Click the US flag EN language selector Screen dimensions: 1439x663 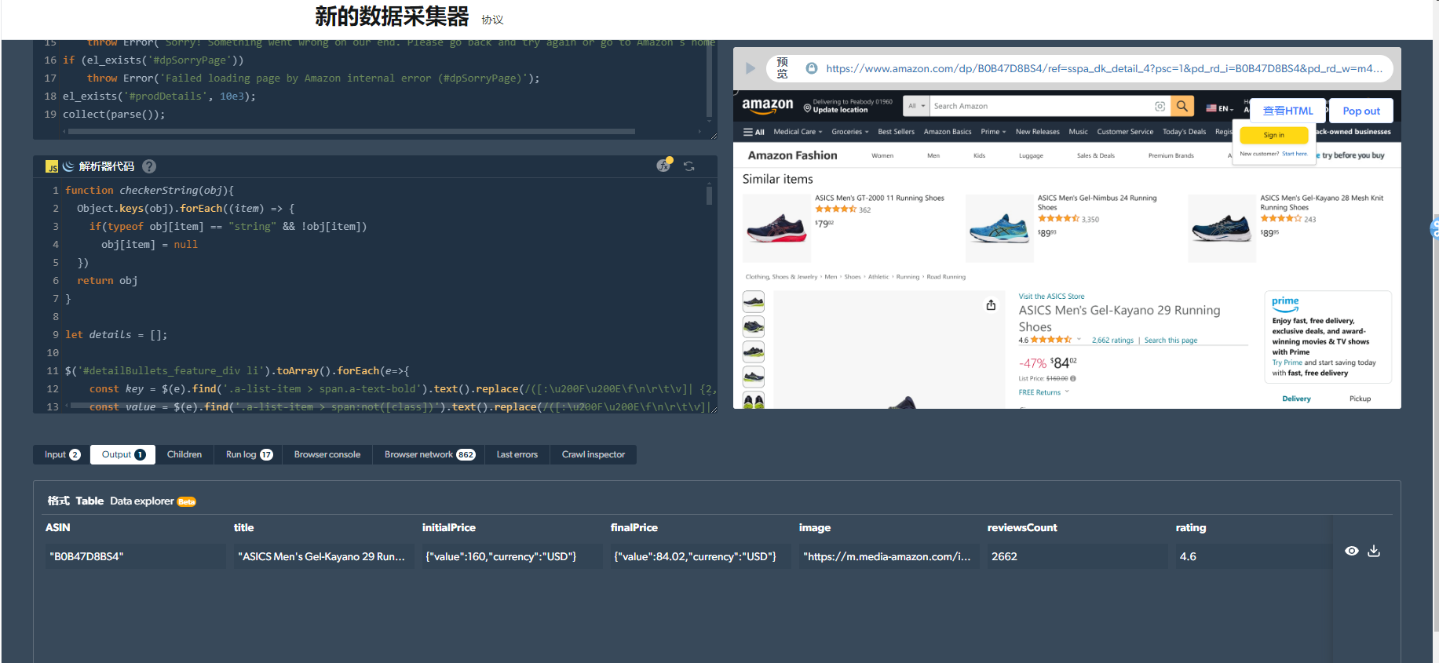point(1219,108)
